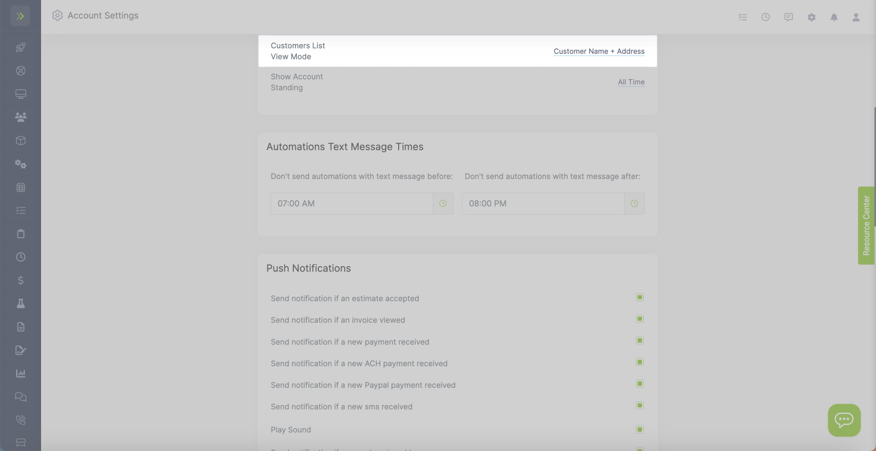Viewport: 876px width, 451px height.
Task: Click the Customer Name + Address link
Action: tap(598, 51)
